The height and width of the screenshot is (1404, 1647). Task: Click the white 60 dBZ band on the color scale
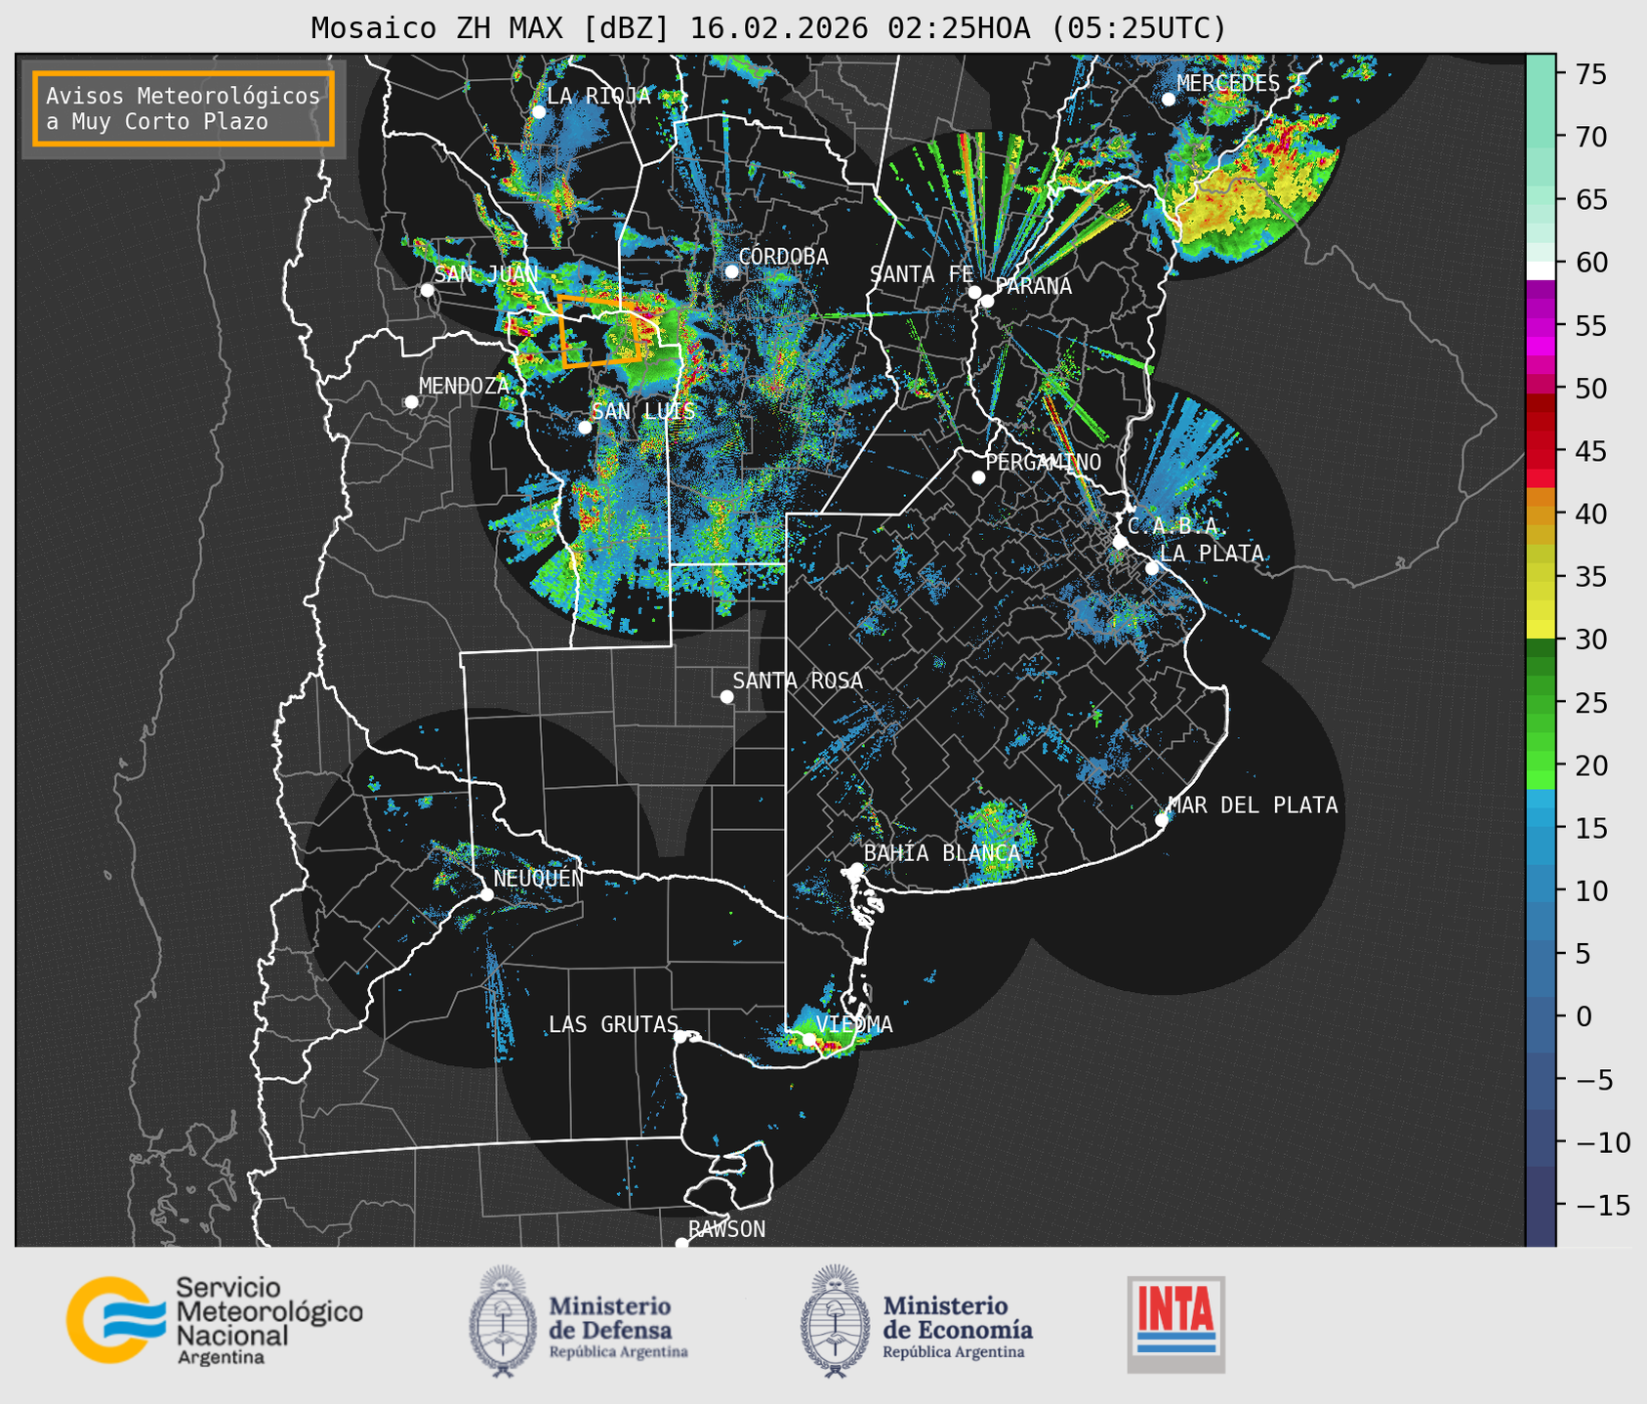[1541, 270]
